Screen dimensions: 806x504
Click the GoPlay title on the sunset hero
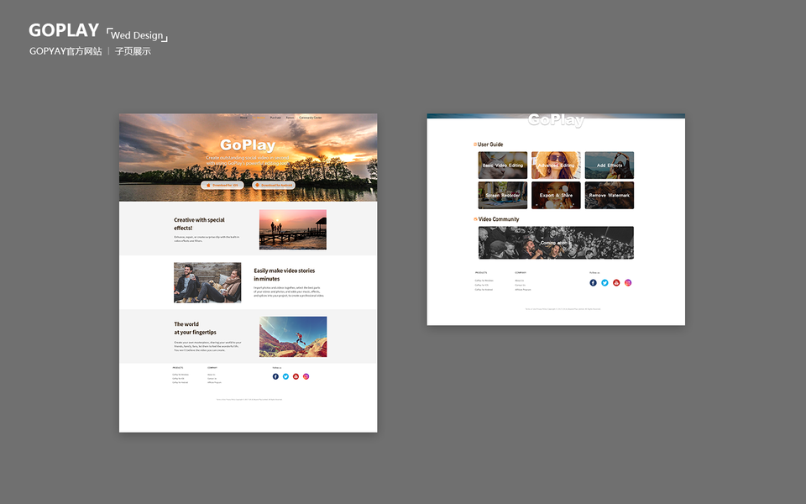click(248, 145)
